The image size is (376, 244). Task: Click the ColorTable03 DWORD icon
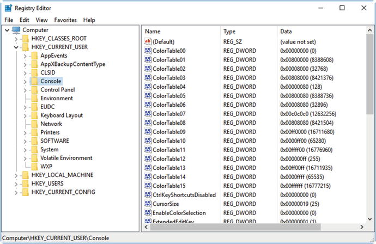(x=148, y=78)
